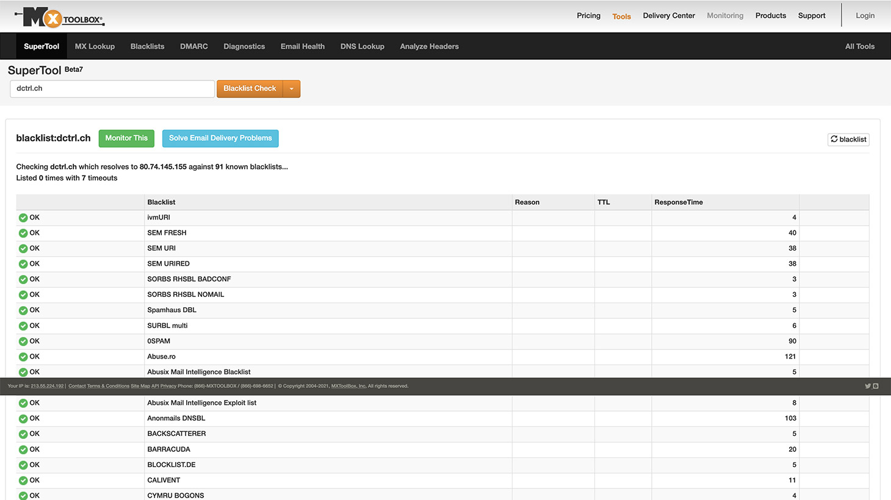Click the check icon in Spamhaus DBL row
This screenshot has width=891, height=500.
(x=23, y=310)
